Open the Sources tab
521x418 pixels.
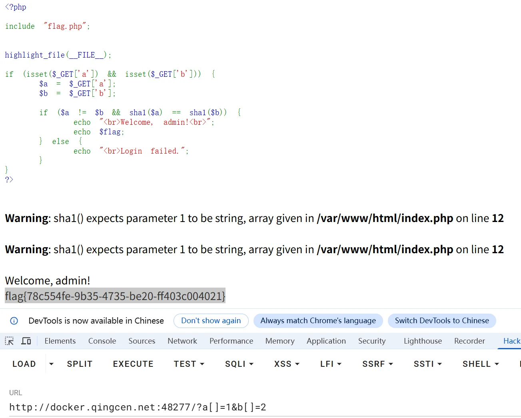click(142, 341)
